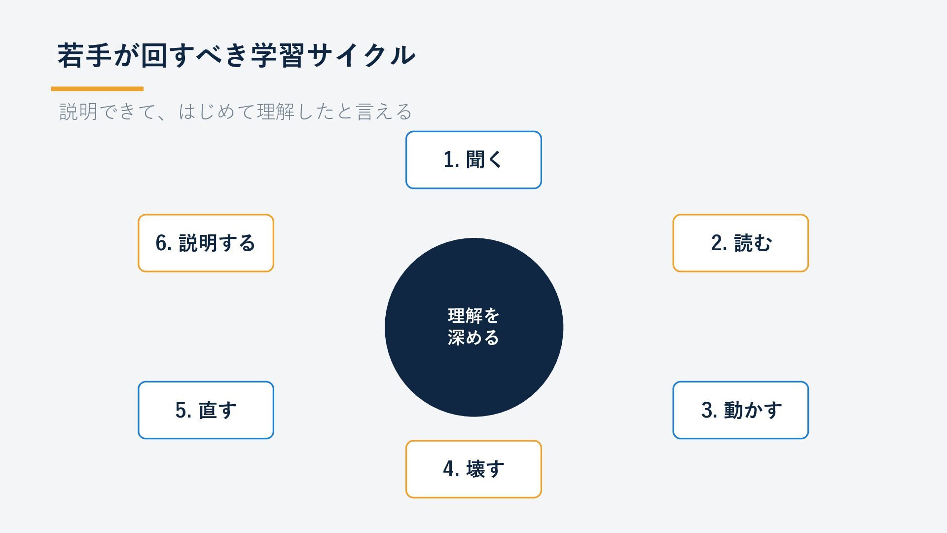Click the orange underline accent bar

pyautogui.click(x=97, y=89)
